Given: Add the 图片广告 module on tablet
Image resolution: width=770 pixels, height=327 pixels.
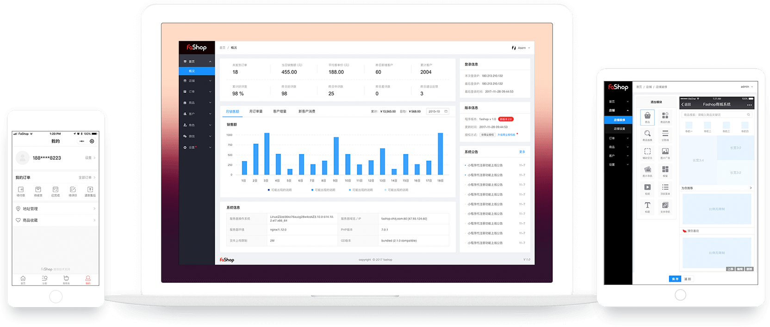Looking at the screenshot, I should click(665, 153).
